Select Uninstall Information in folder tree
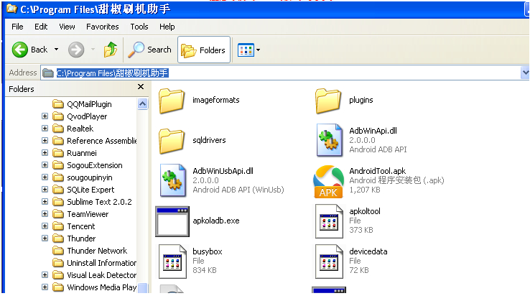Viewport: 530px width, 301px height. click(x=101, y=263)
